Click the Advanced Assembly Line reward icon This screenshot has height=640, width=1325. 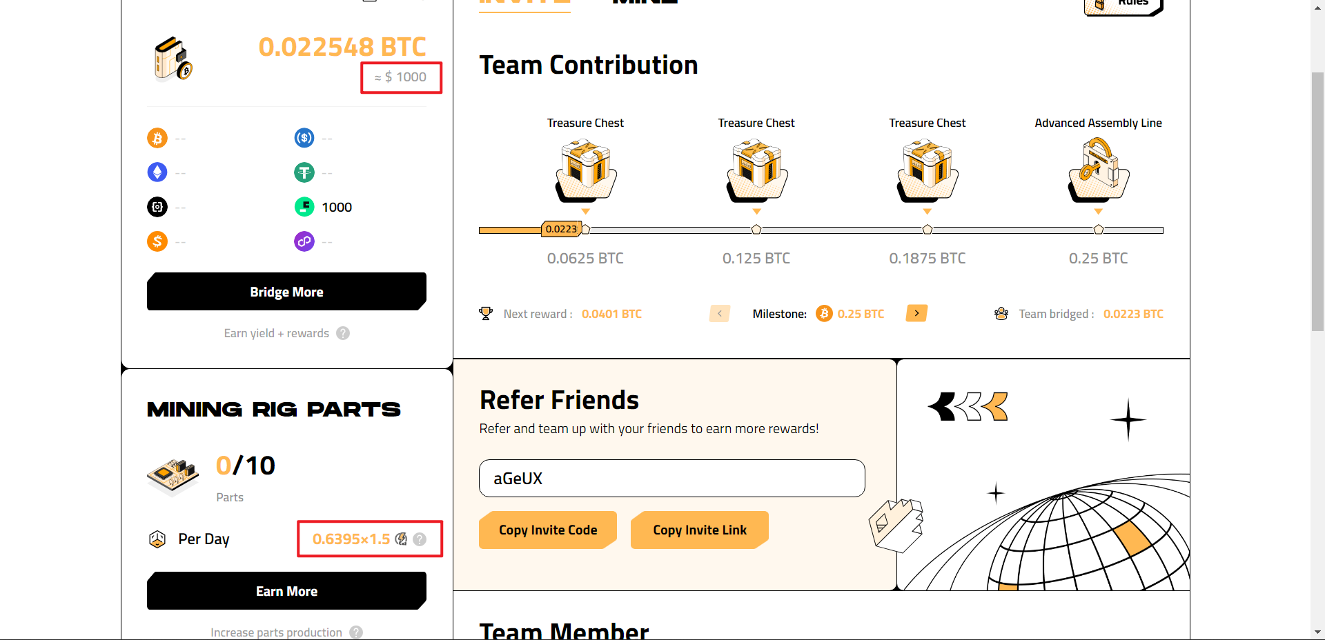1099,170
